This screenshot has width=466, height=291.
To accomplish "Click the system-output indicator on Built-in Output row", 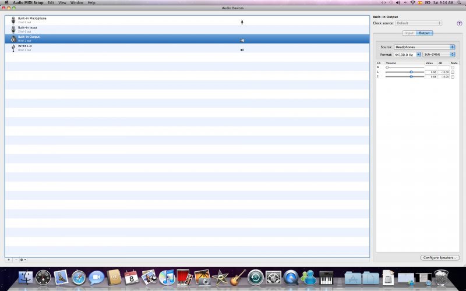I will pos(242,41).
